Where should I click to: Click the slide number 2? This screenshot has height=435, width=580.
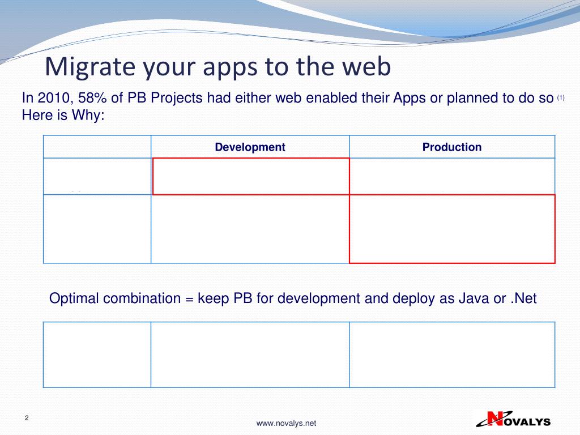pos(27,418)
